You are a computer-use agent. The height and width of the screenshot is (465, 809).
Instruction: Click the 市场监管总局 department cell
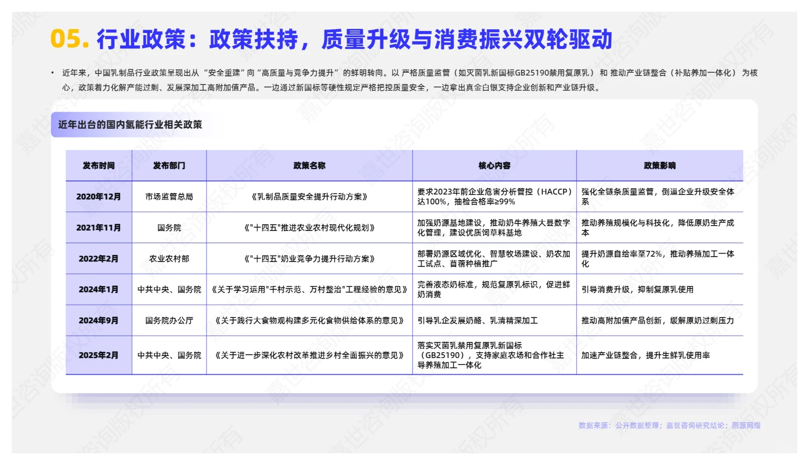tap(170, 197)
